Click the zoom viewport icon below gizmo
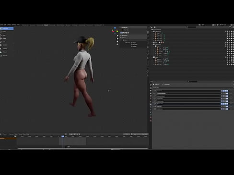234x175 pixels. 117,36
